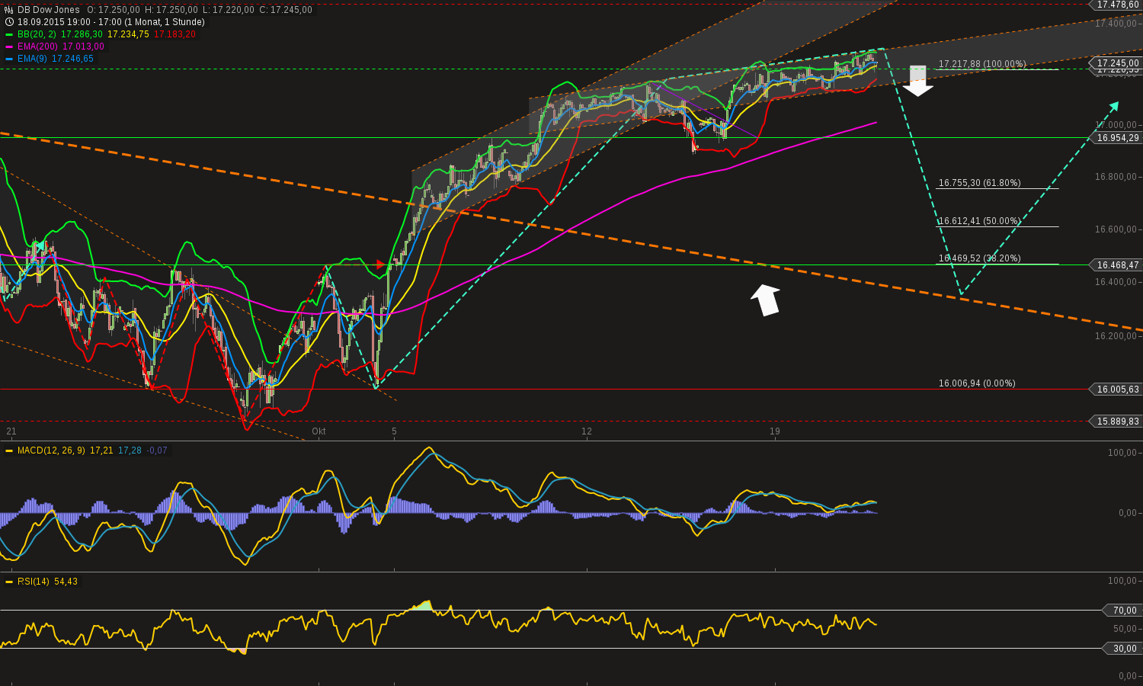Click the yellow RSI(14) legend marker
This screenshot has height=686, width=1143.
tap(9, 582)
